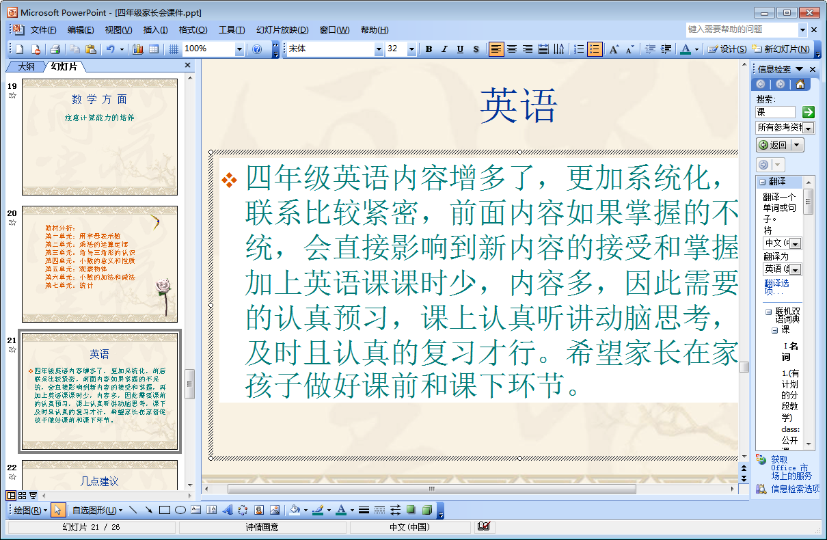827x540 pixels.
Task: Select the Arrow drawing tool
Action: click(x=148, y=510)
